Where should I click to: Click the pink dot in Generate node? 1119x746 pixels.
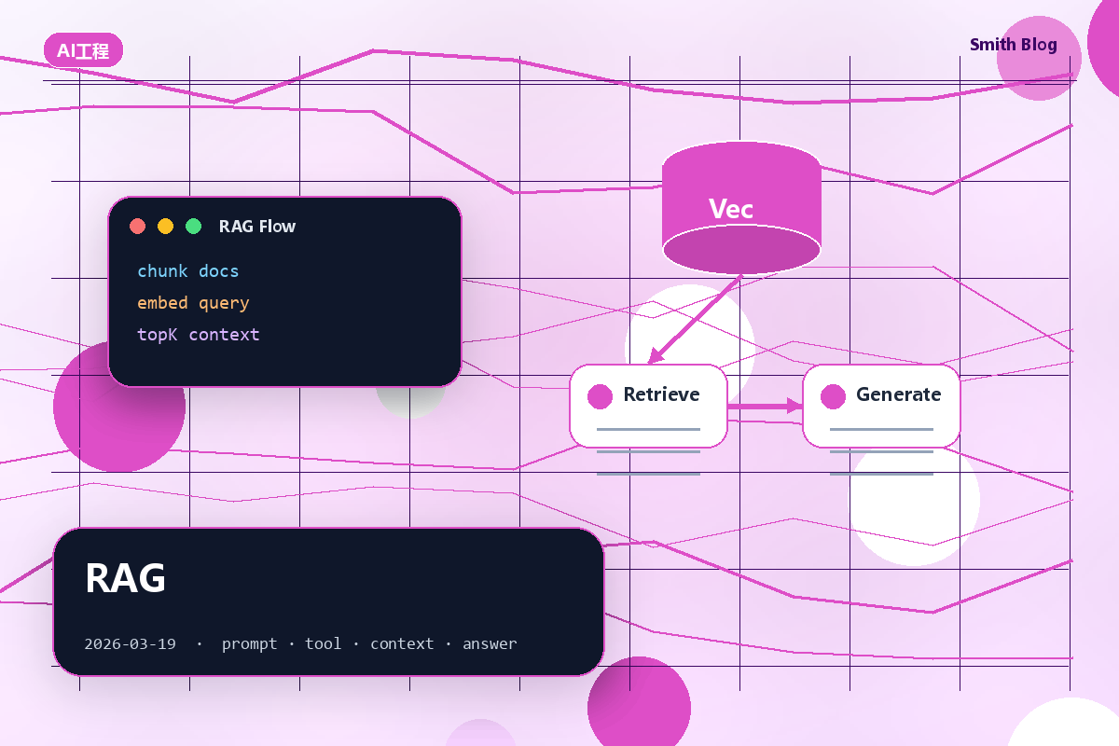coord(834,396)
